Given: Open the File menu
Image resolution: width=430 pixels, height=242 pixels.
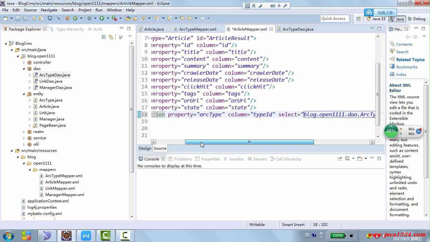Looking at the screenshot, I should tap(5, 10).
